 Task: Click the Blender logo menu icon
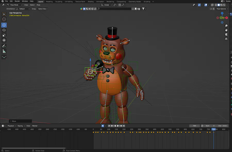click(3, 1)
